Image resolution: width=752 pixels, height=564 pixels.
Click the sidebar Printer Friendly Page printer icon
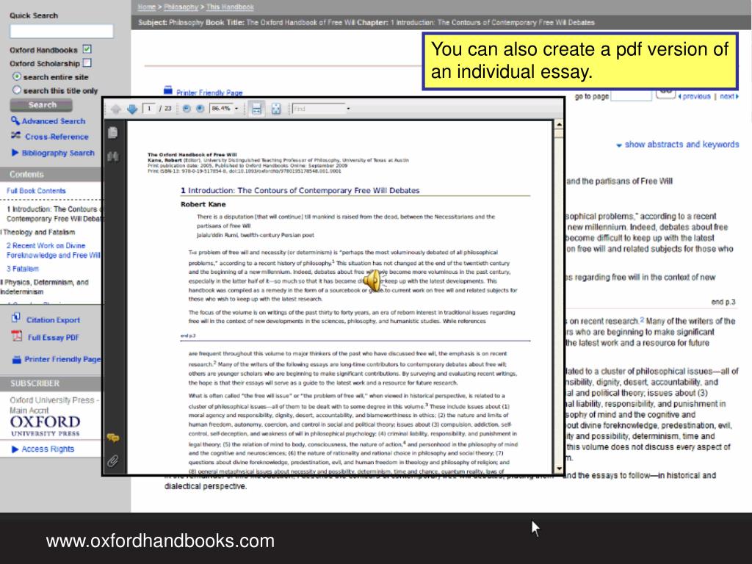pos(16,359)
